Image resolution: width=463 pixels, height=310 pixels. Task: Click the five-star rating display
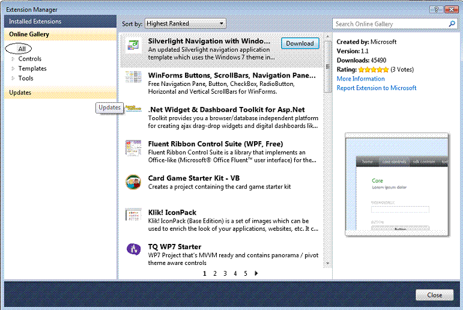[x=374, y=70]
